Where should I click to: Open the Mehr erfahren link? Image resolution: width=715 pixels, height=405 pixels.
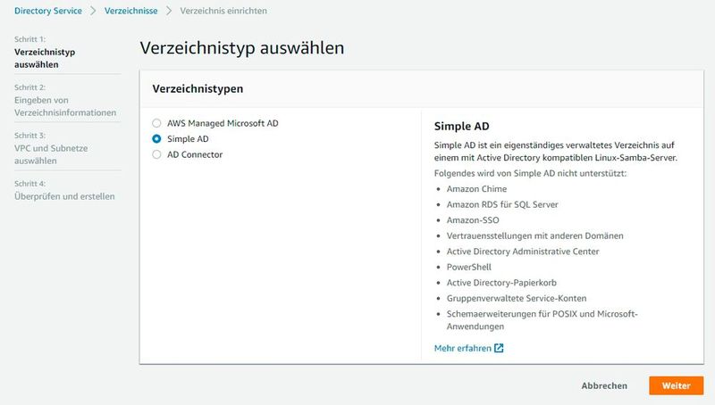click(462, 348)
